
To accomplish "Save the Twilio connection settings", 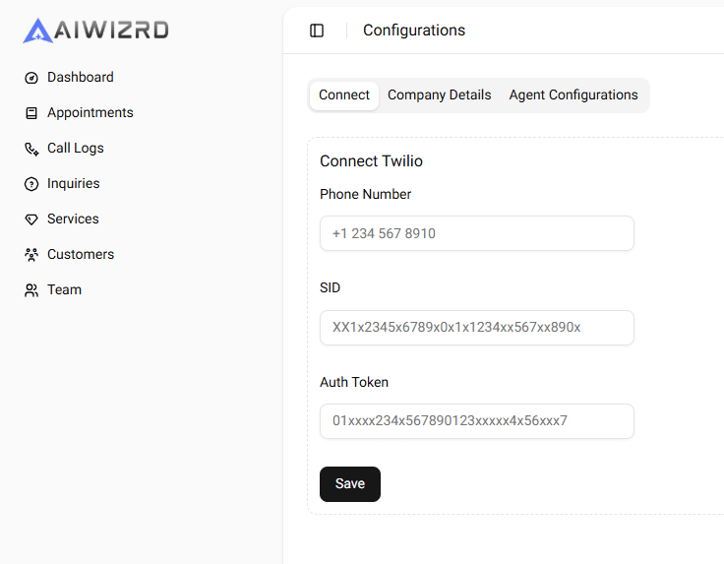I will coord(350,484).
